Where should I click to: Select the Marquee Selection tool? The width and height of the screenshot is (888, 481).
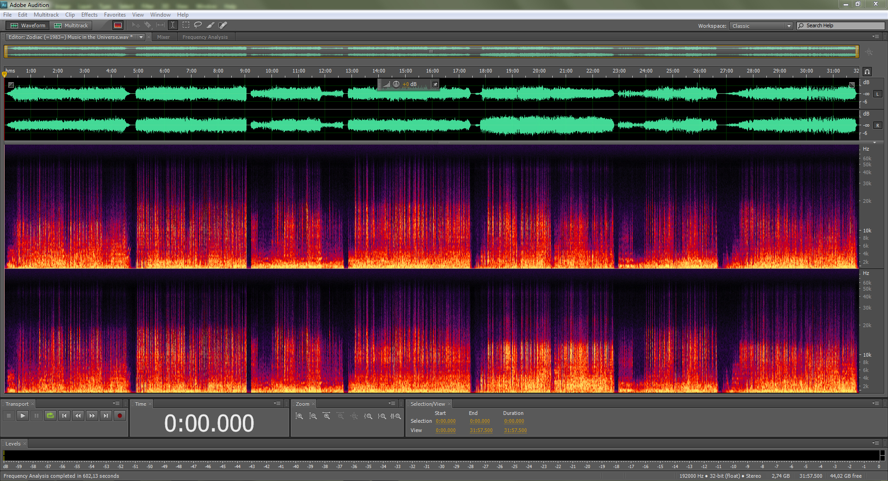186,25
